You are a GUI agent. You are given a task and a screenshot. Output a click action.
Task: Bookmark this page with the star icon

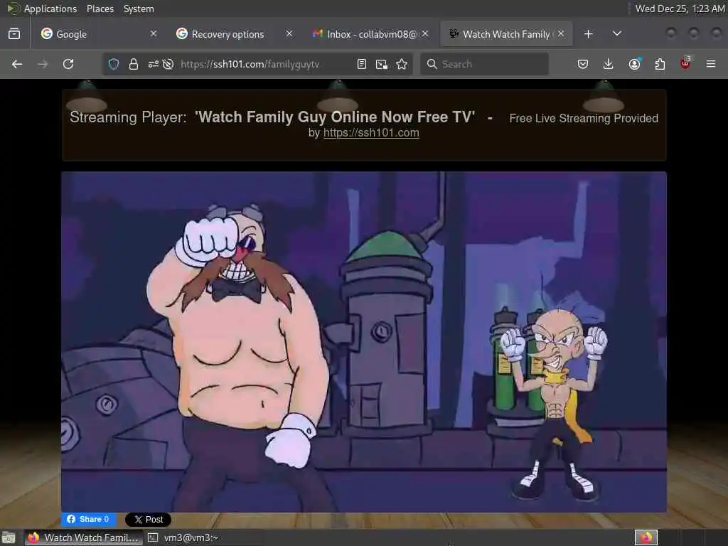click(x=402, y=64)
